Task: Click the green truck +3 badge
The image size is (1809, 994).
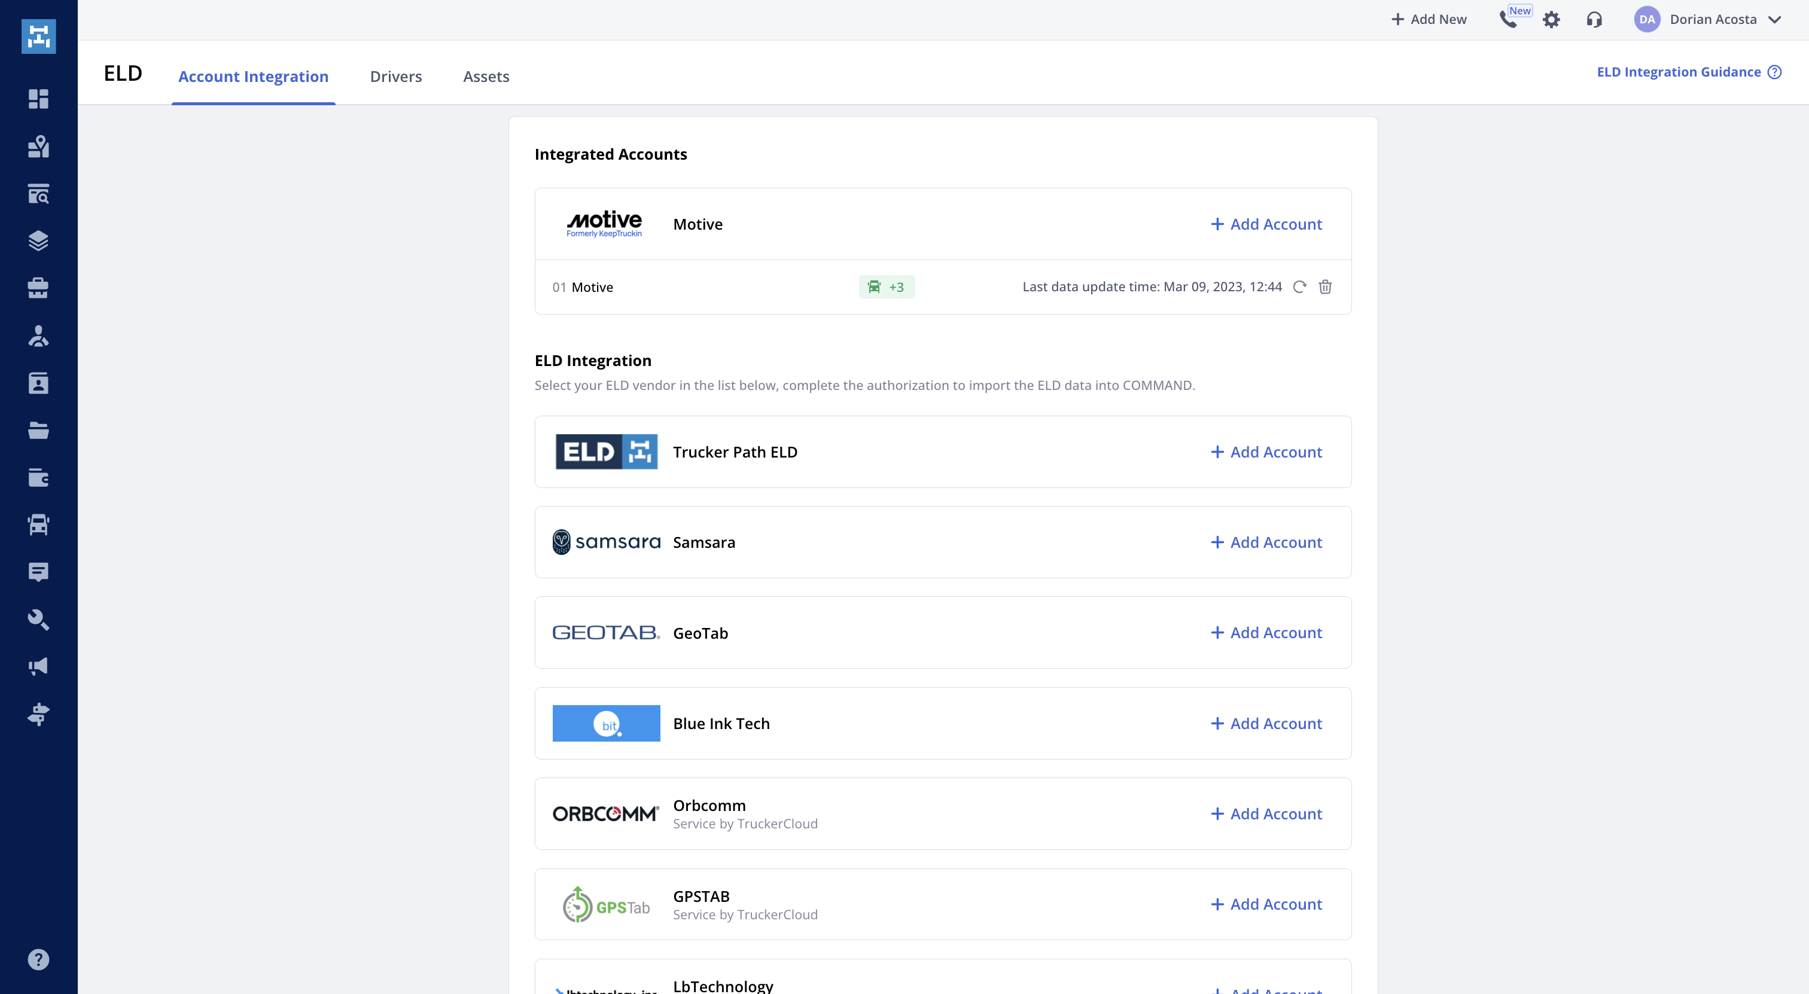Action: pos(886,286)
